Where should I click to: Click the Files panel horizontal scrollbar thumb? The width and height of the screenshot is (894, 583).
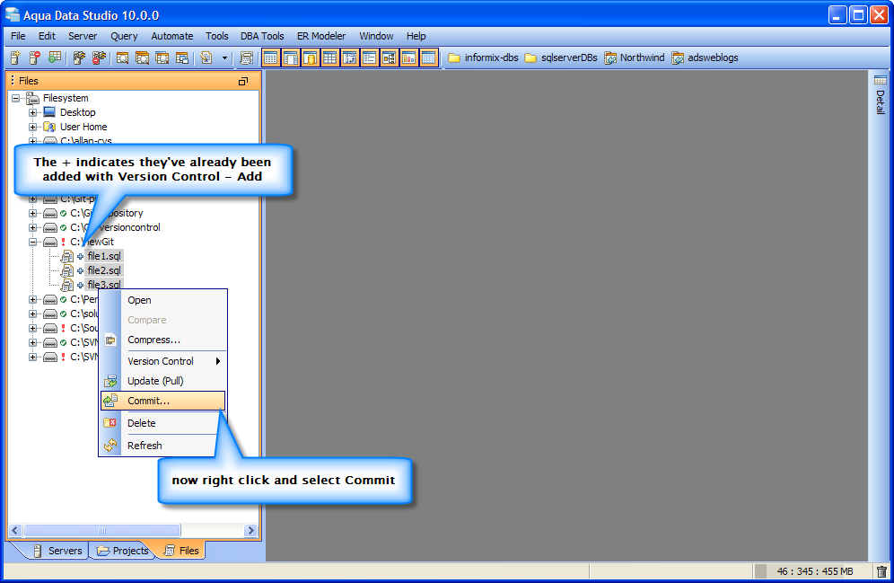tap(102, 531)
